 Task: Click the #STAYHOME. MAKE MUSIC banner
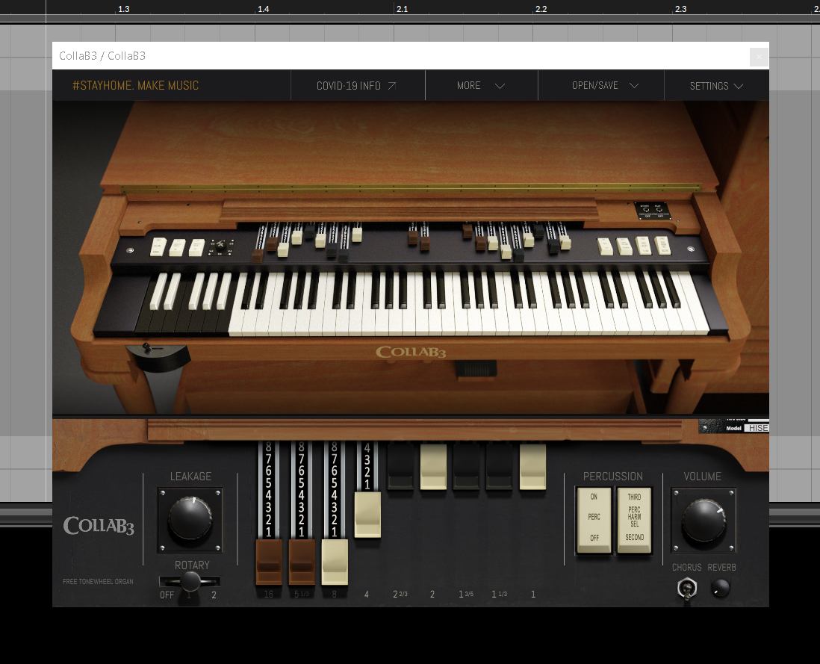135,85
